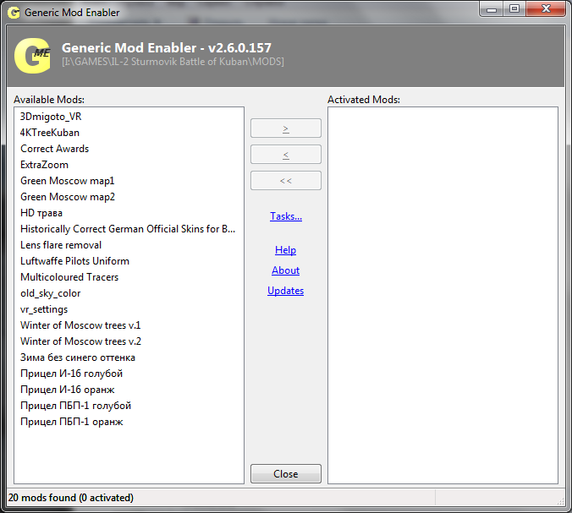572x513 pixels.
Task: Click the enable mod '>' button
Action: click(x=286, y=128)
